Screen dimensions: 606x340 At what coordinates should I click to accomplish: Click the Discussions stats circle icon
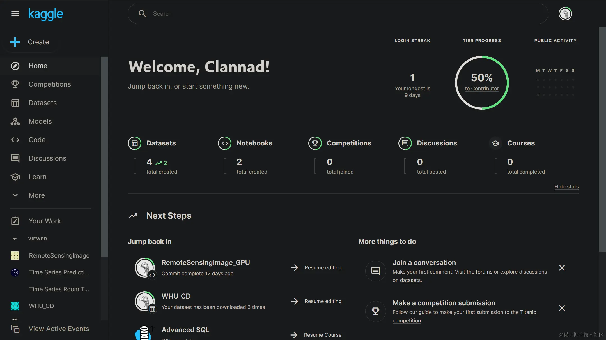click(405, 143)
